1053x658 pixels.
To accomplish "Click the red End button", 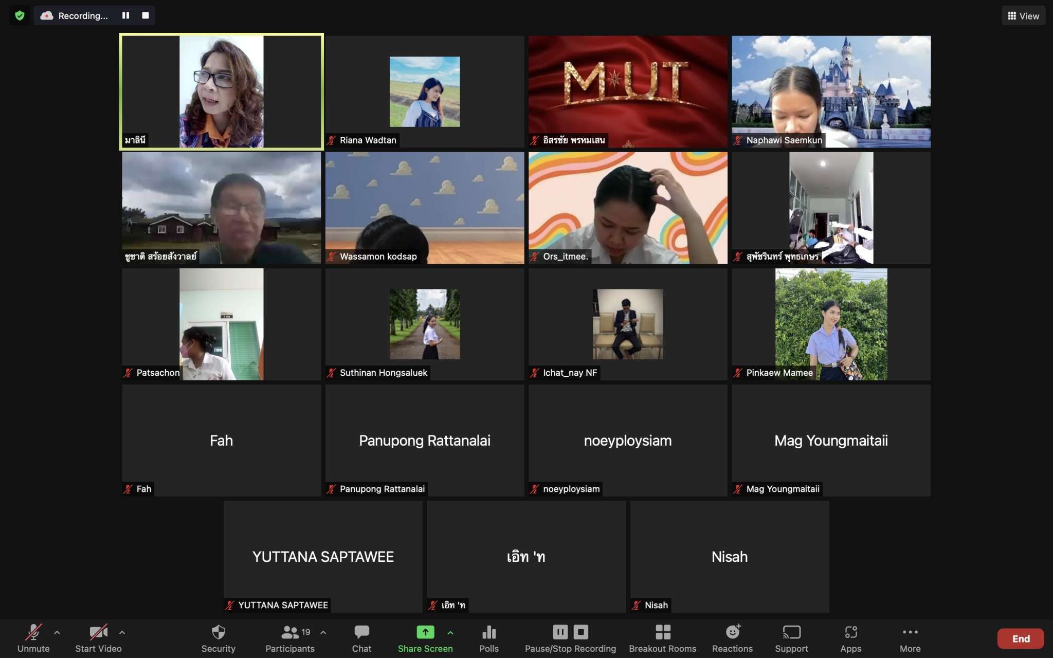I will [1020, 638].
